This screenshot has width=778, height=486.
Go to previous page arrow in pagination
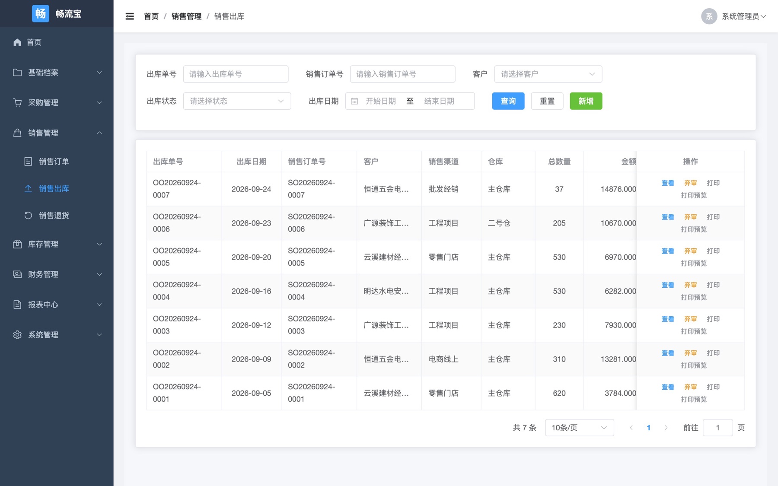pyautogui.click(x=631, y=428)
